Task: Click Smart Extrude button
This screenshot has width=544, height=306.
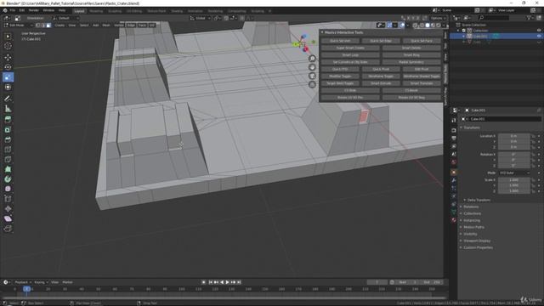Action: 381,83
